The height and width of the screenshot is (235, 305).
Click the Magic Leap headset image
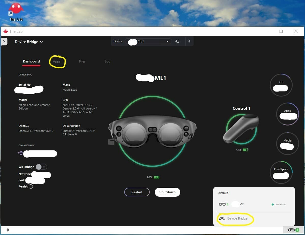(x=152, y=131)
